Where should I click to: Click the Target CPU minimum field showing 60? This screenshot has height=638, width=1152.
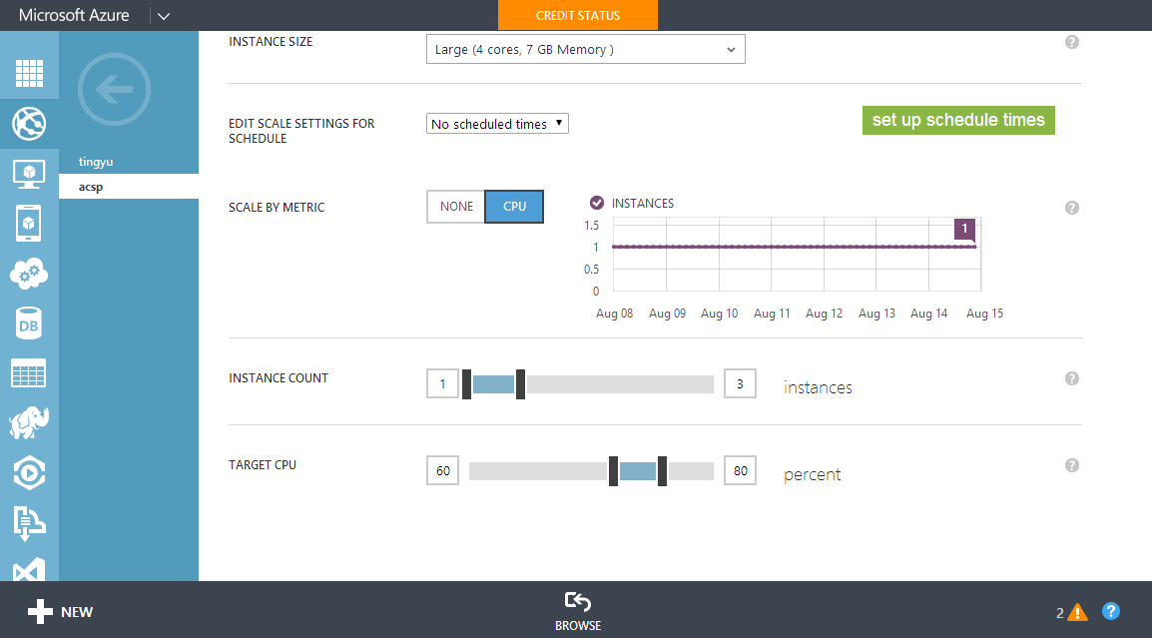(x=442, y=470)
